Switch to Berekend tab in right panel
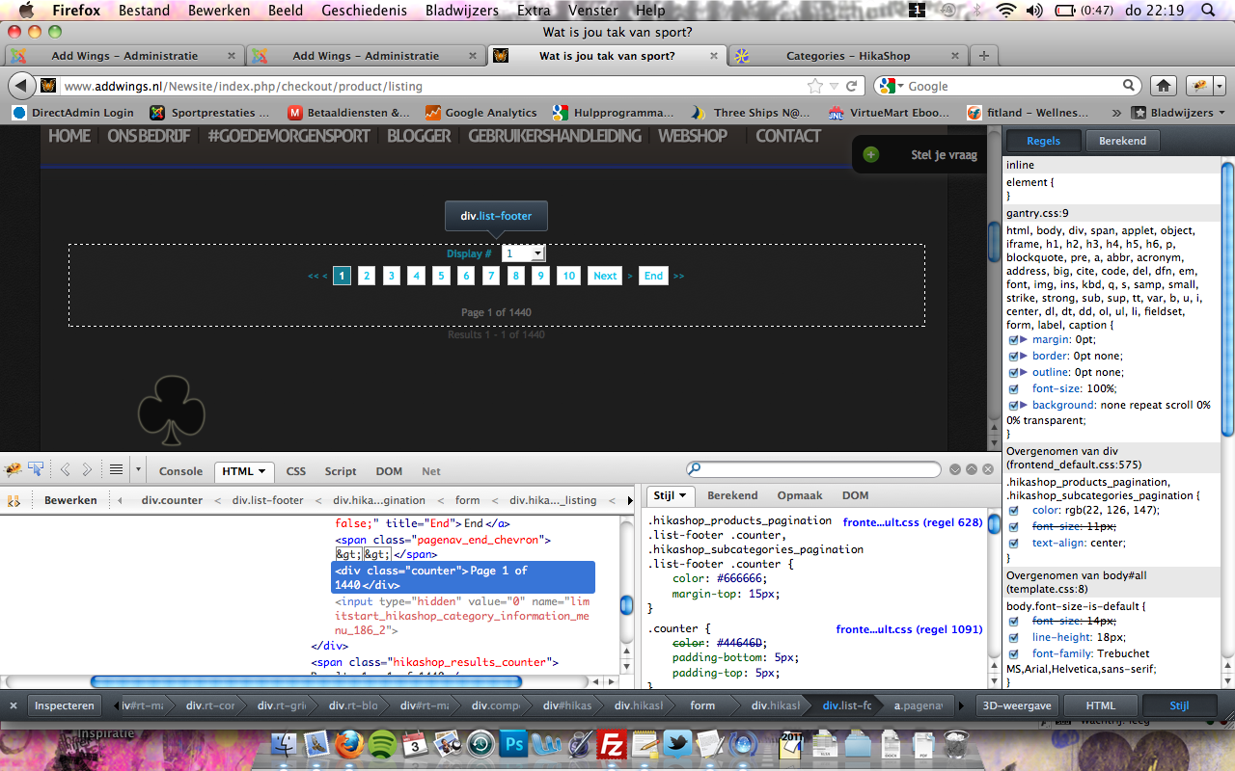 (1123, 141)
